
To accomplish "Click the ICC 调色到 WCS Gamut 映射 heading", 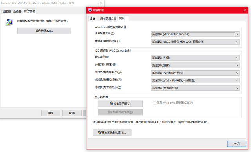I will 113,51.
